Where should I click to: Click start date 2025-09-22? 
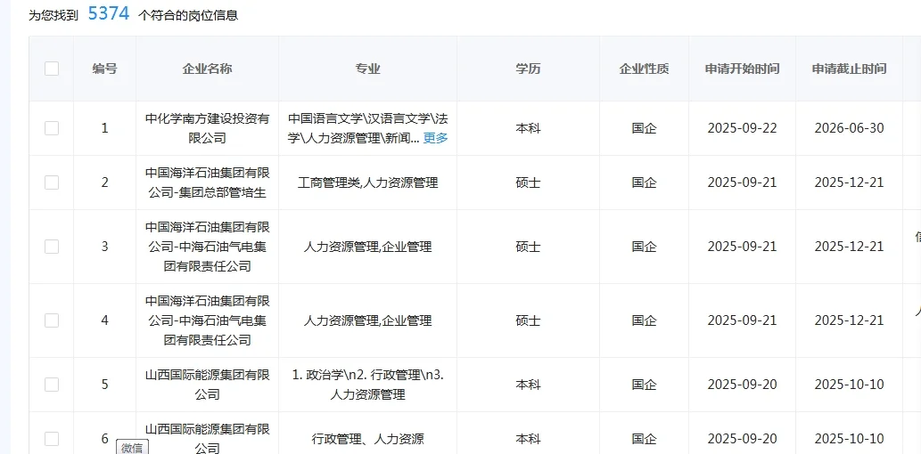click(742, 128)
